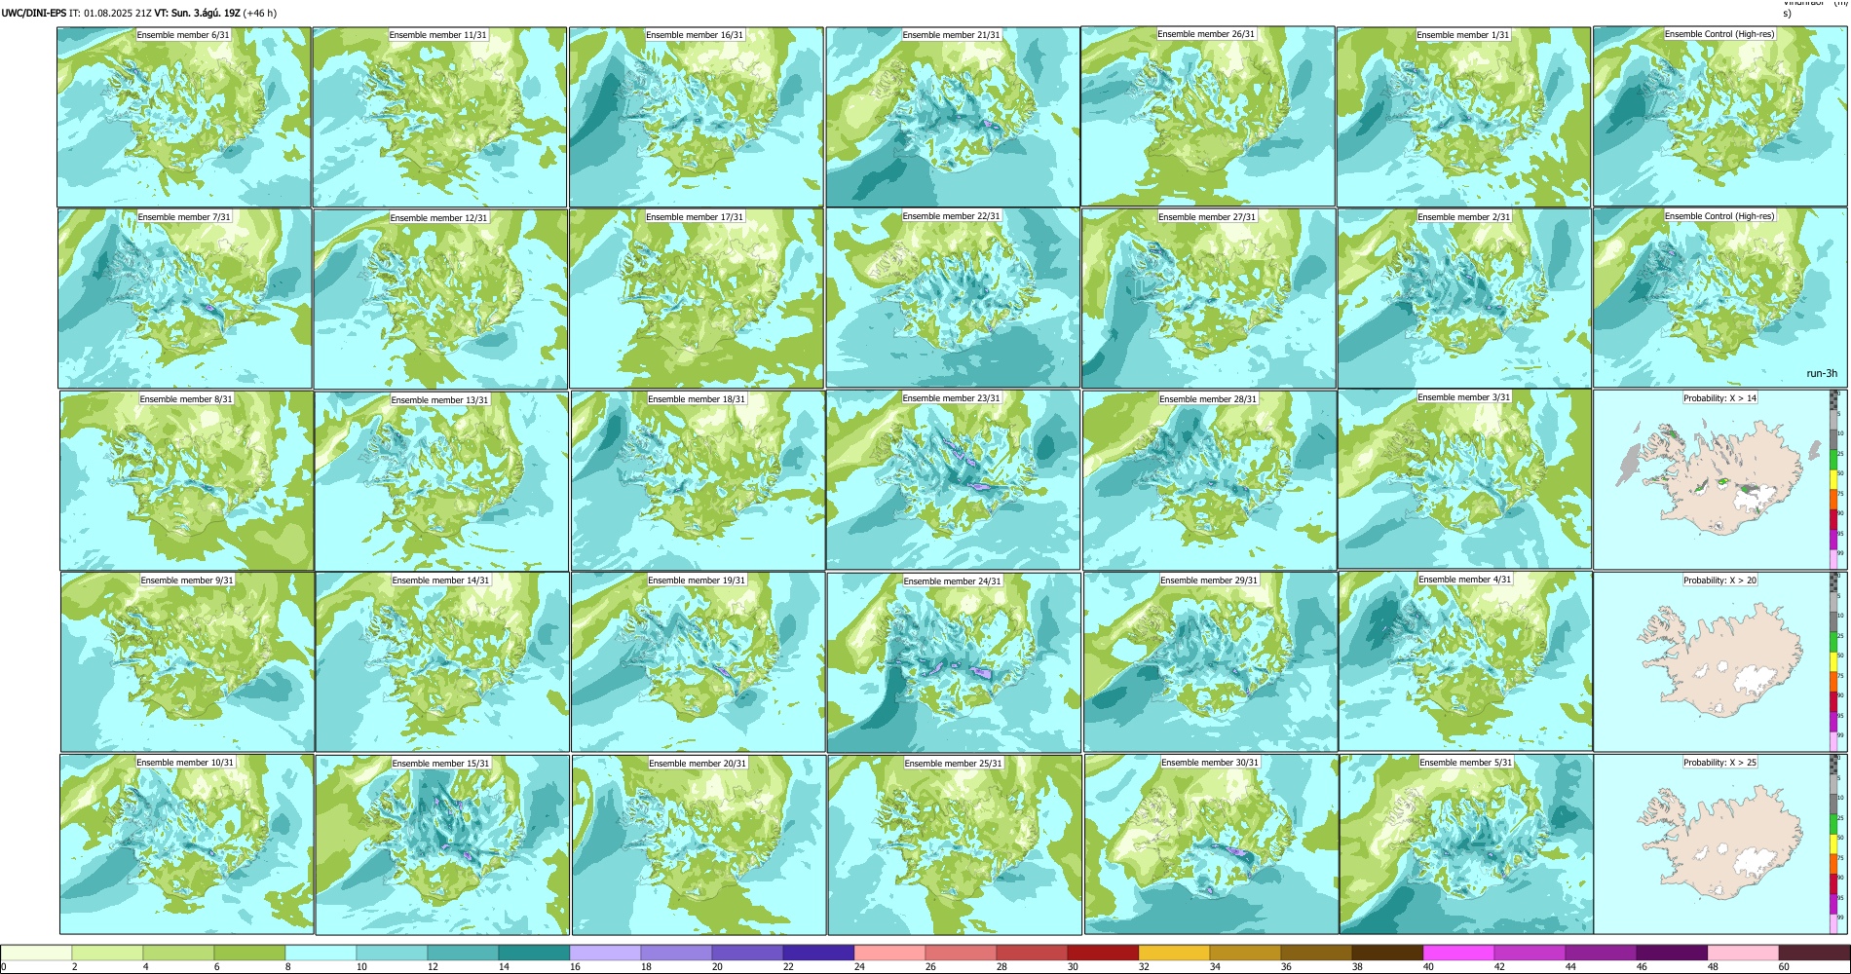Click the Ensemble member 12/31 panel

click(440, 298)
